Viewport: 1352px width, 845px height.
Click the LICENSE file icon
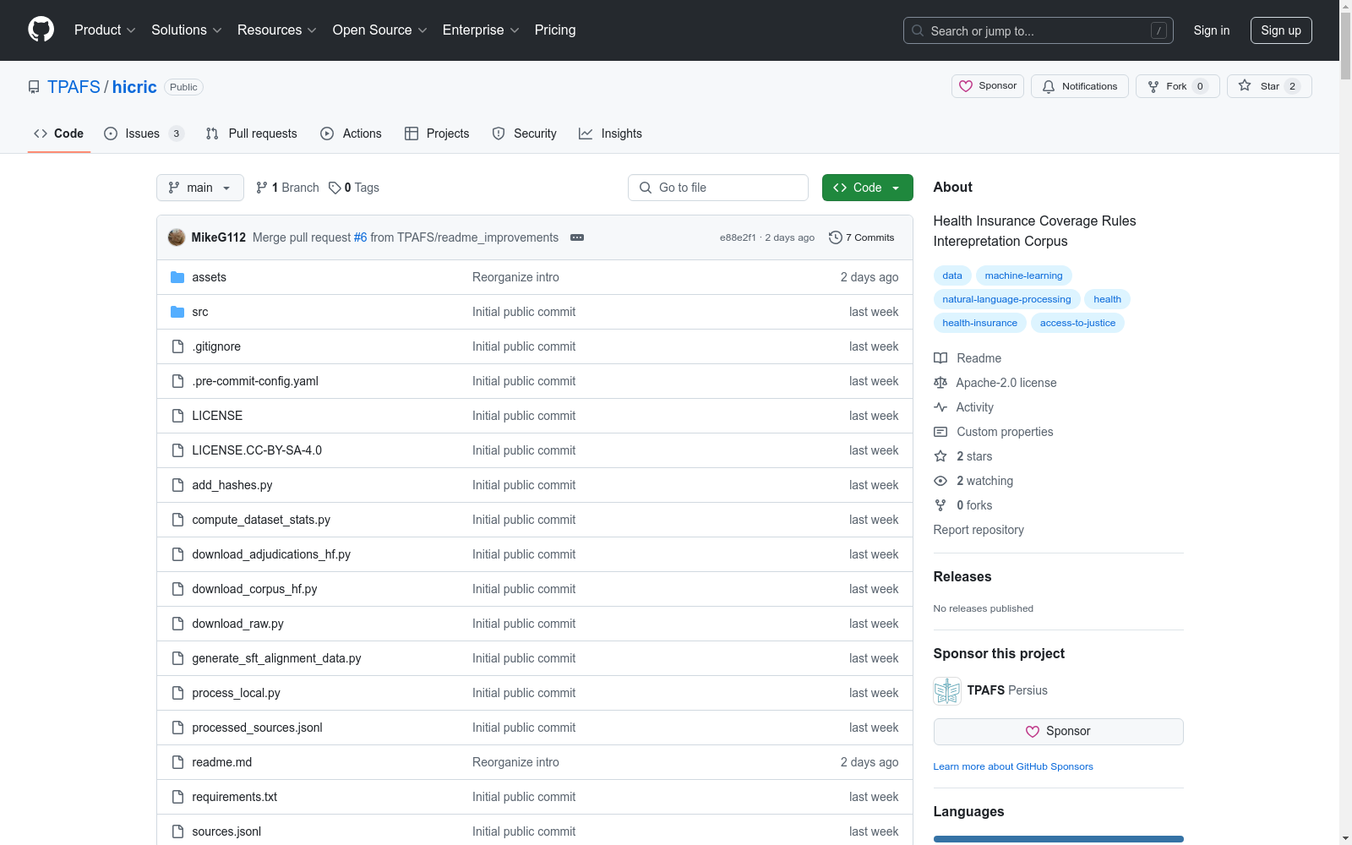[x=177, y=416]
